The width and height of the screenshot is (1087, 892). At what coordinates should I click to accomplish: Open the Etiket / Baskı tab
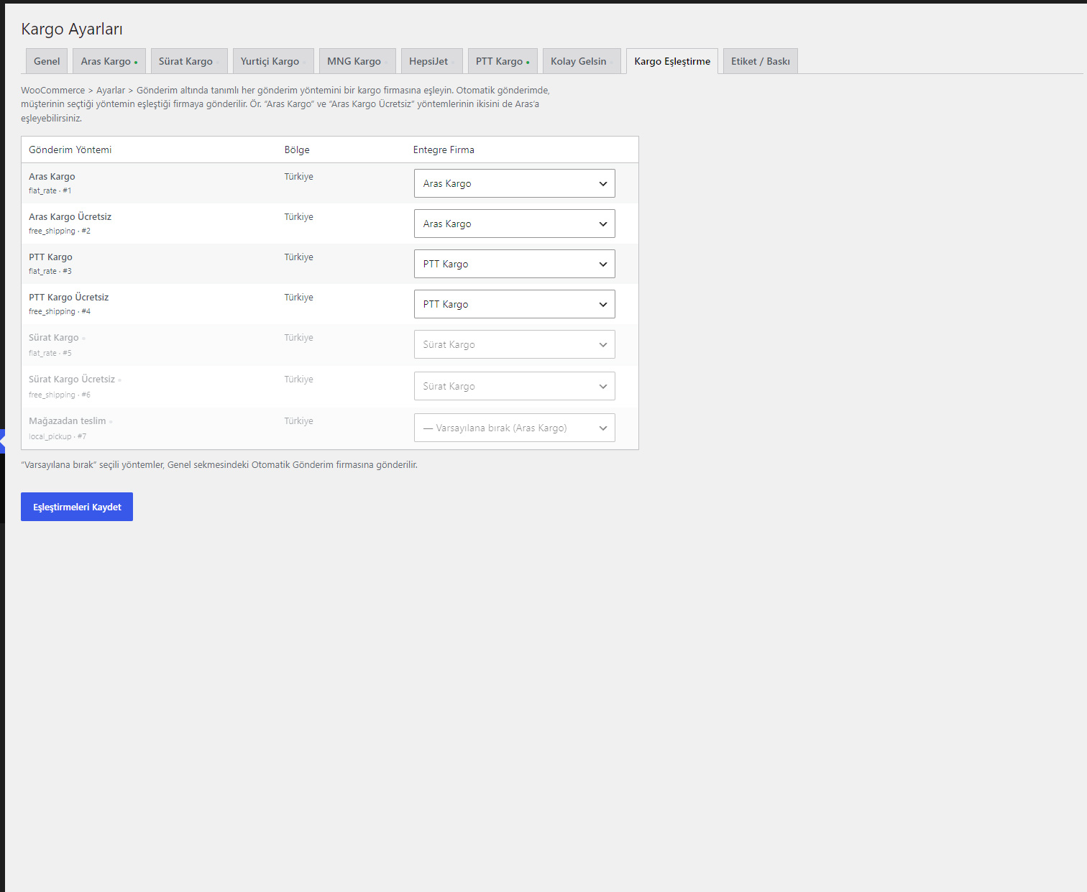(x=761, y=61)
